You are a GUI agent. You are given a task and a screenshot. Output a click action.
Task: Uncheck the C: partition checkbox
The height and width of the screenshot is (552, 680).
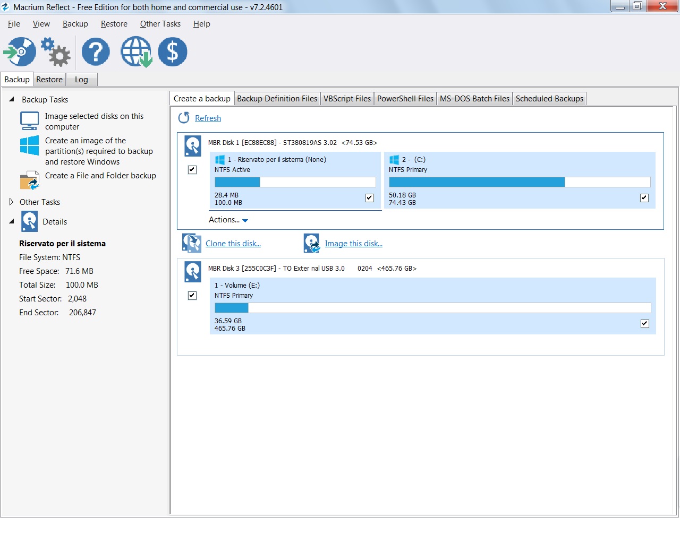point(644,198)
